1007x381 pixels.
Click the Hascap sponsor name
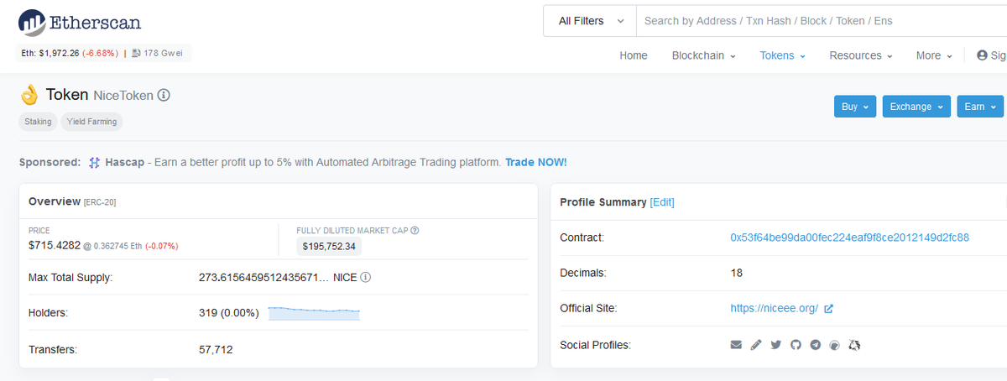click(x=125, y=162)
